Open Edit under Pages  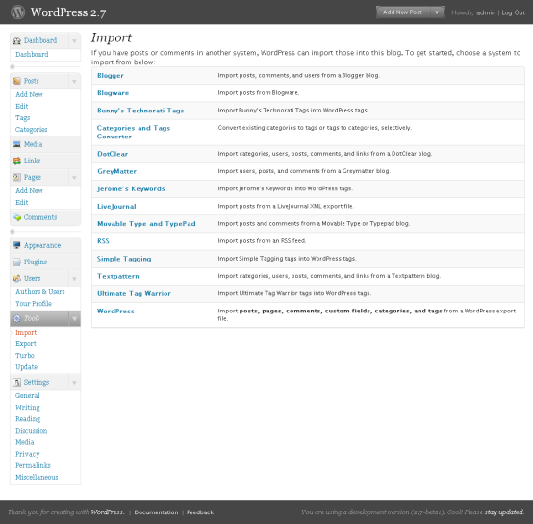tap(22, 202)
